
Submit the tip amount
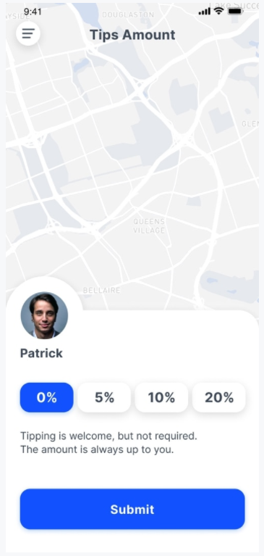[x=132, y=509]
